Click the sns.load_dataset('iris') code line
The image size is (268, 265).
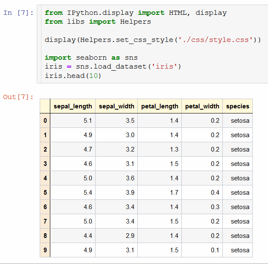(x=113, y=67)
